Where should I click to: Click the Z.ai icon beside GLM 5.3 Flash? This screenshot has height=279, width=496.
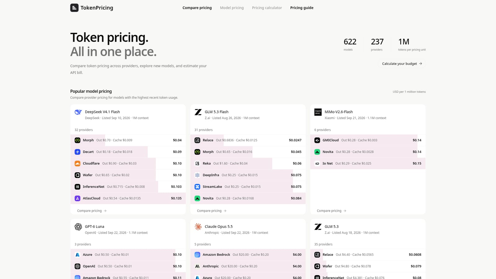198,112
